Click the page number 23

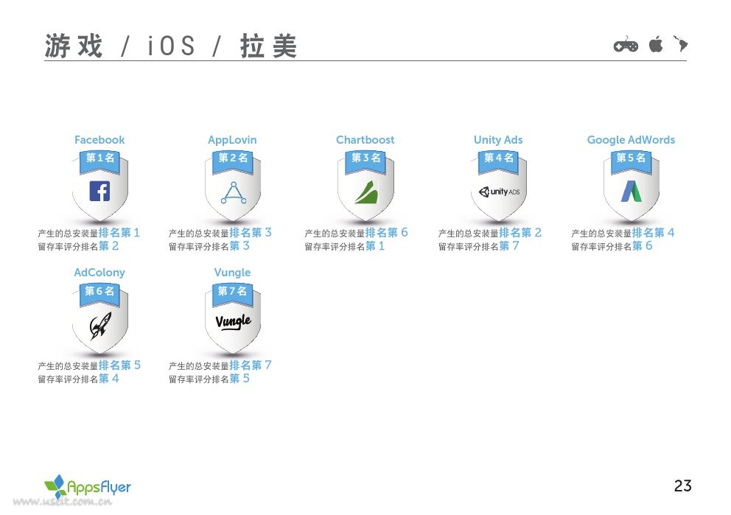click(682, 486)
